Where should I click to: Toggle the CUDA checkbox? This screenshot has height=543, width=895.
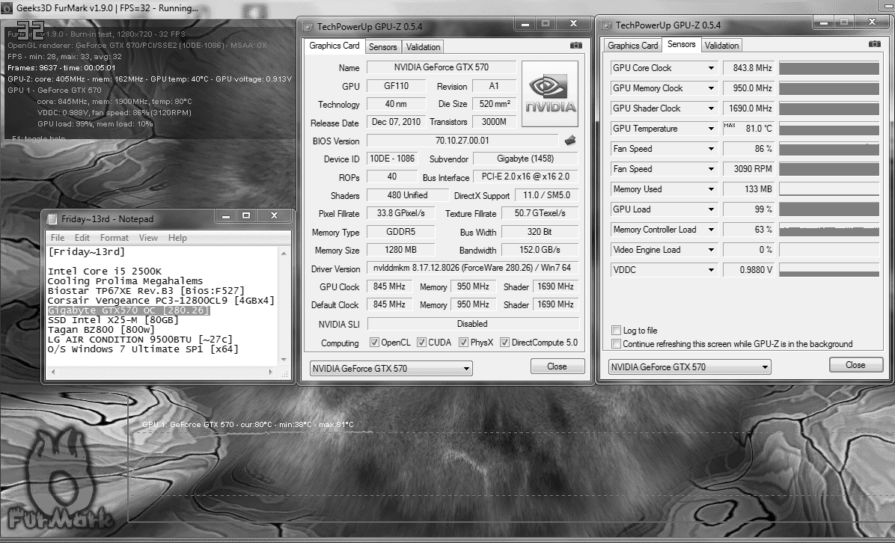pyautogui.click(x=421, y=343)
